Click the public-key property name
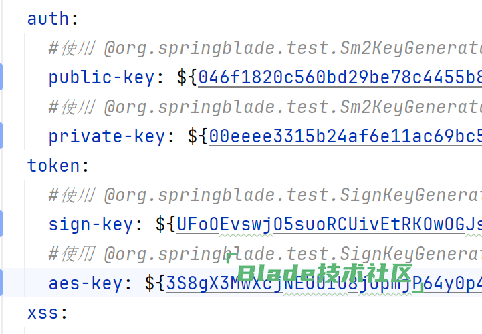Image resolution: width=482 pixels, height=334 pixels. coord(102,77)
